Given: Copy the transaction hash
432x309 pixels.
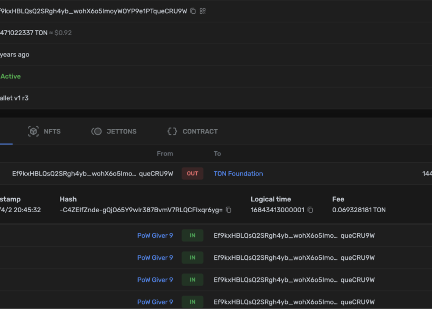Looking at the screenshot, I should pyautogui.click(x=229, y=210).
